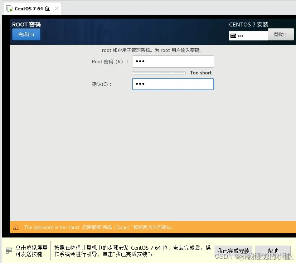Click the ROOT 密码 page title
The height and width of the screenshot is (263, 296).
click(x=26, y=24)
